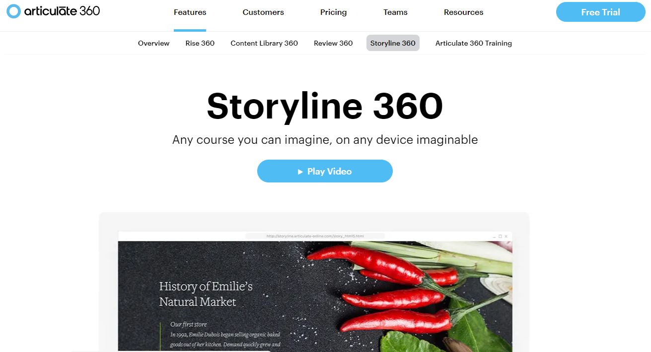The height and width of the screenshot is (352, 651).
Task: Switch to the Rise 360 sub-tab
Action: tap(200, 43)
